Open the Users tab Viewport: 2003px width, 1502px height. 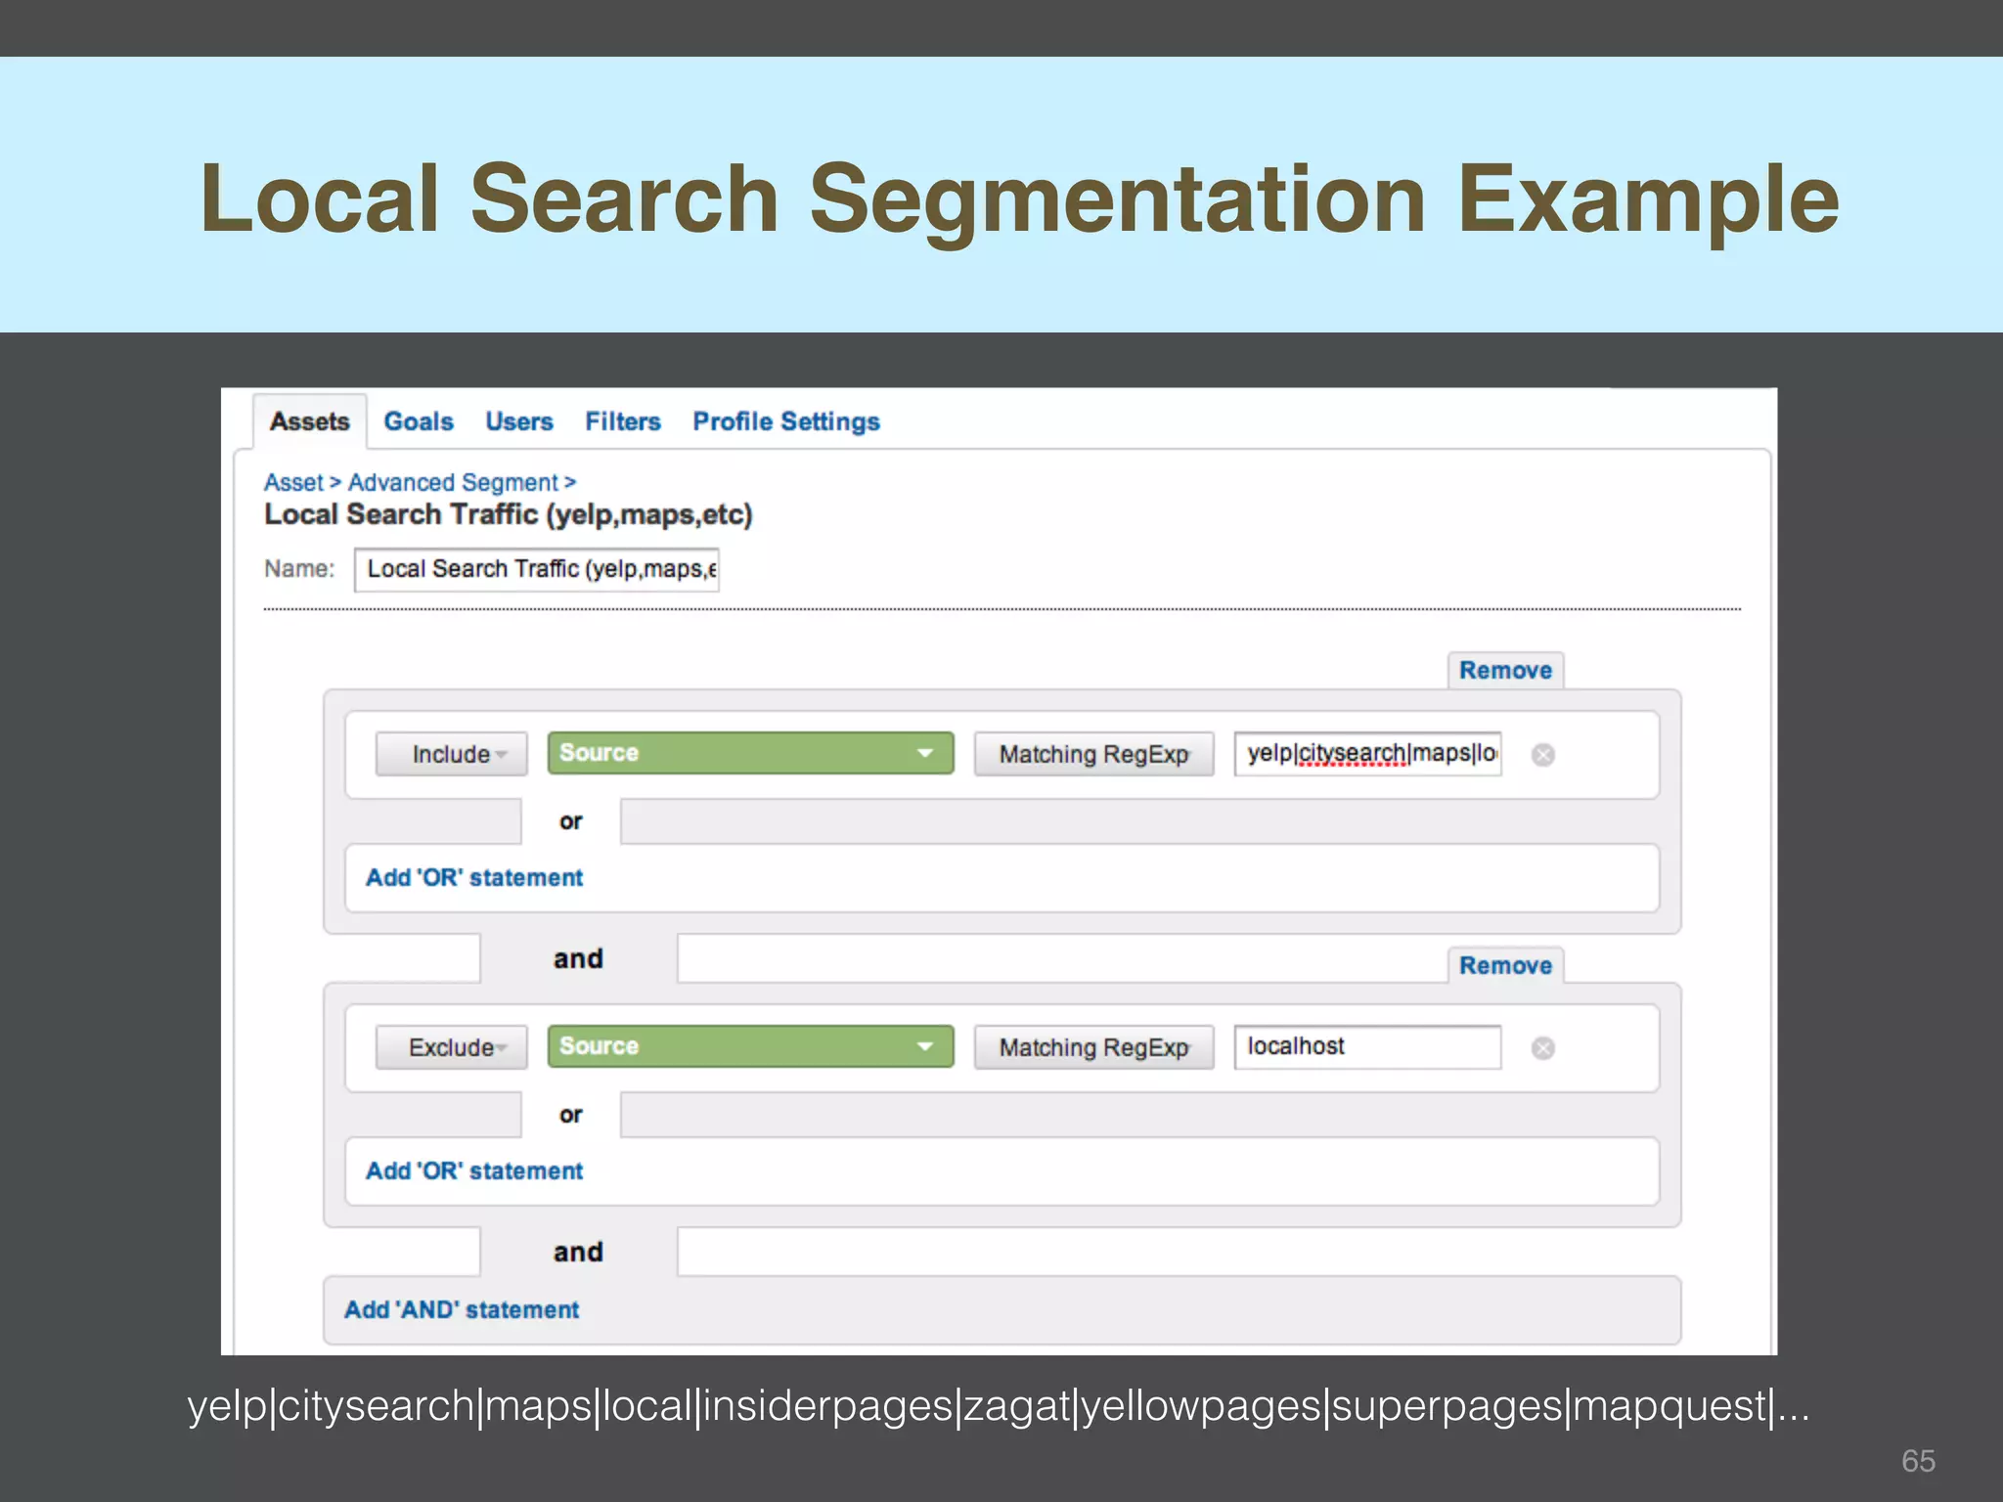point(519,421)
